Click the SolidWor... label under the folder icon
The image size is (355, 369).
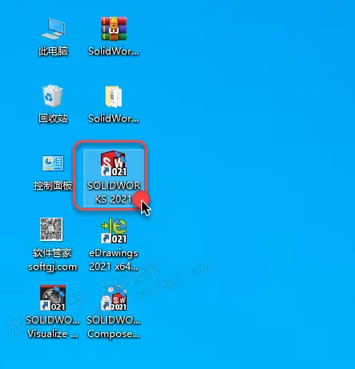click(114, 118)
